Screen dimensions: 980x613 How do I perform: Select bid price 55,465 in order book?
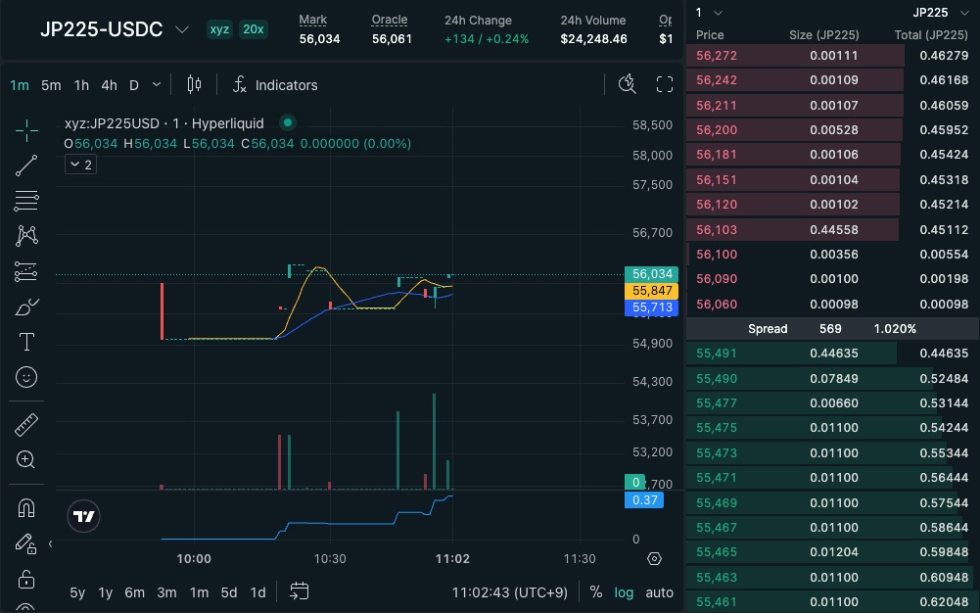717,551
